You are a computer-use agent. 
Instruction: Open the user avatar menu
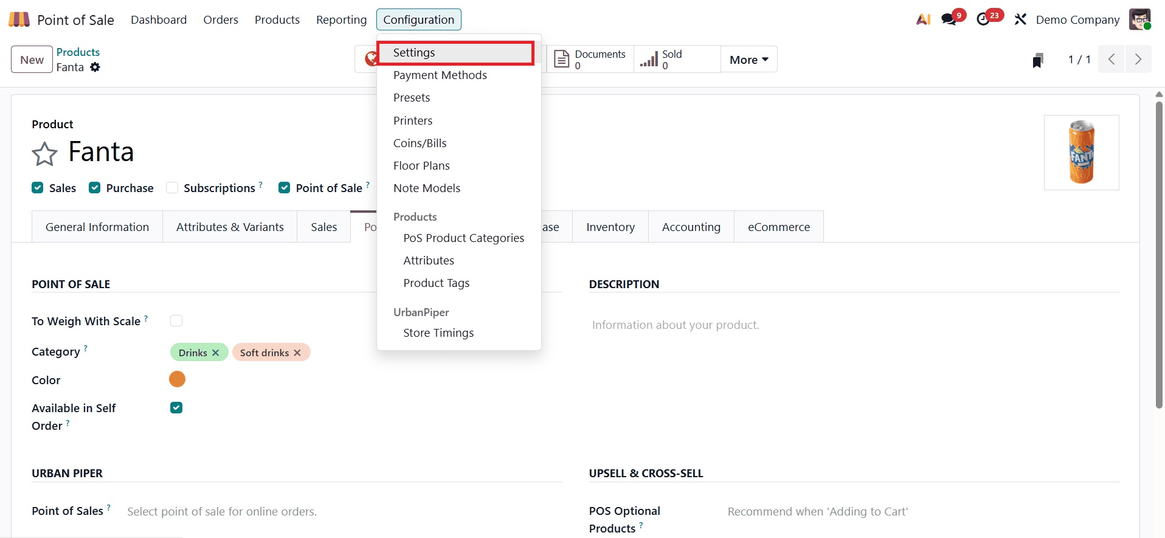tap(1140, 19)
